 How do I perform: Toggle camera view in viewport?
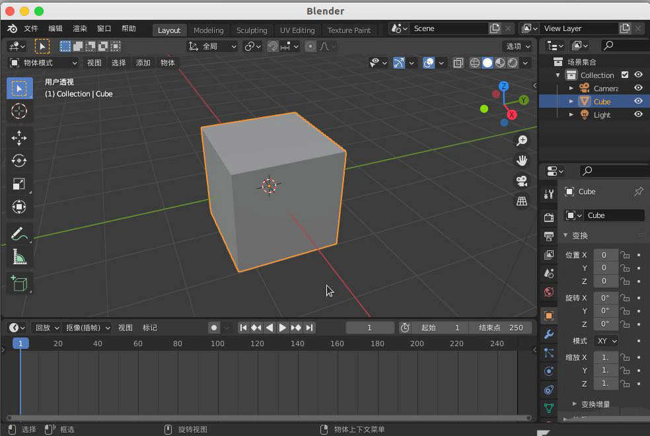click(x=522, y=181)
